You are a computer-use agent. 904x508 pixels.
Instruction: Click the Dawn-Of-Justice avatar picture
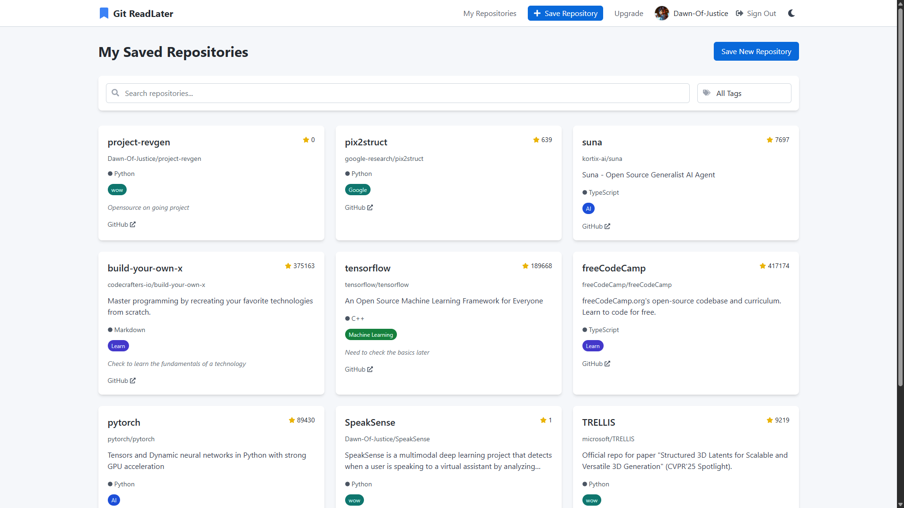pyautogui.click(x=662, y=13)
